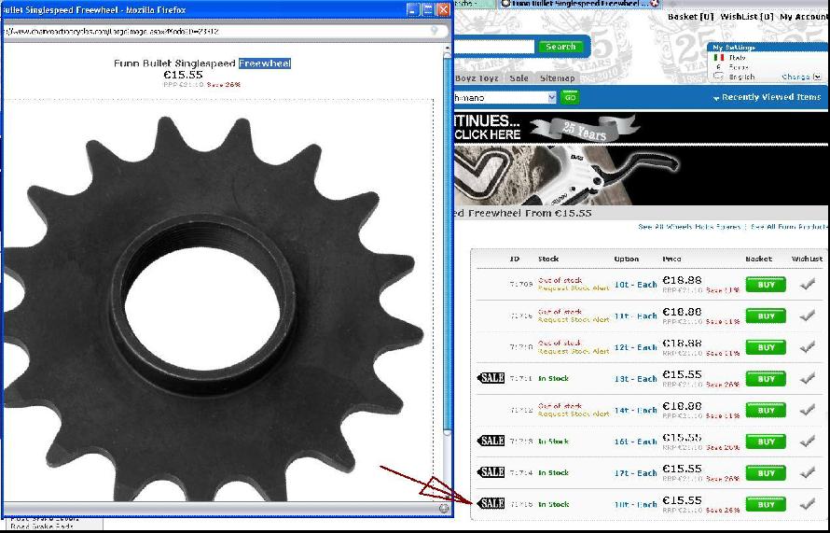Buy the 16t freewheel
The width and height of the screenshot is (830, 533).
(766, 442)
